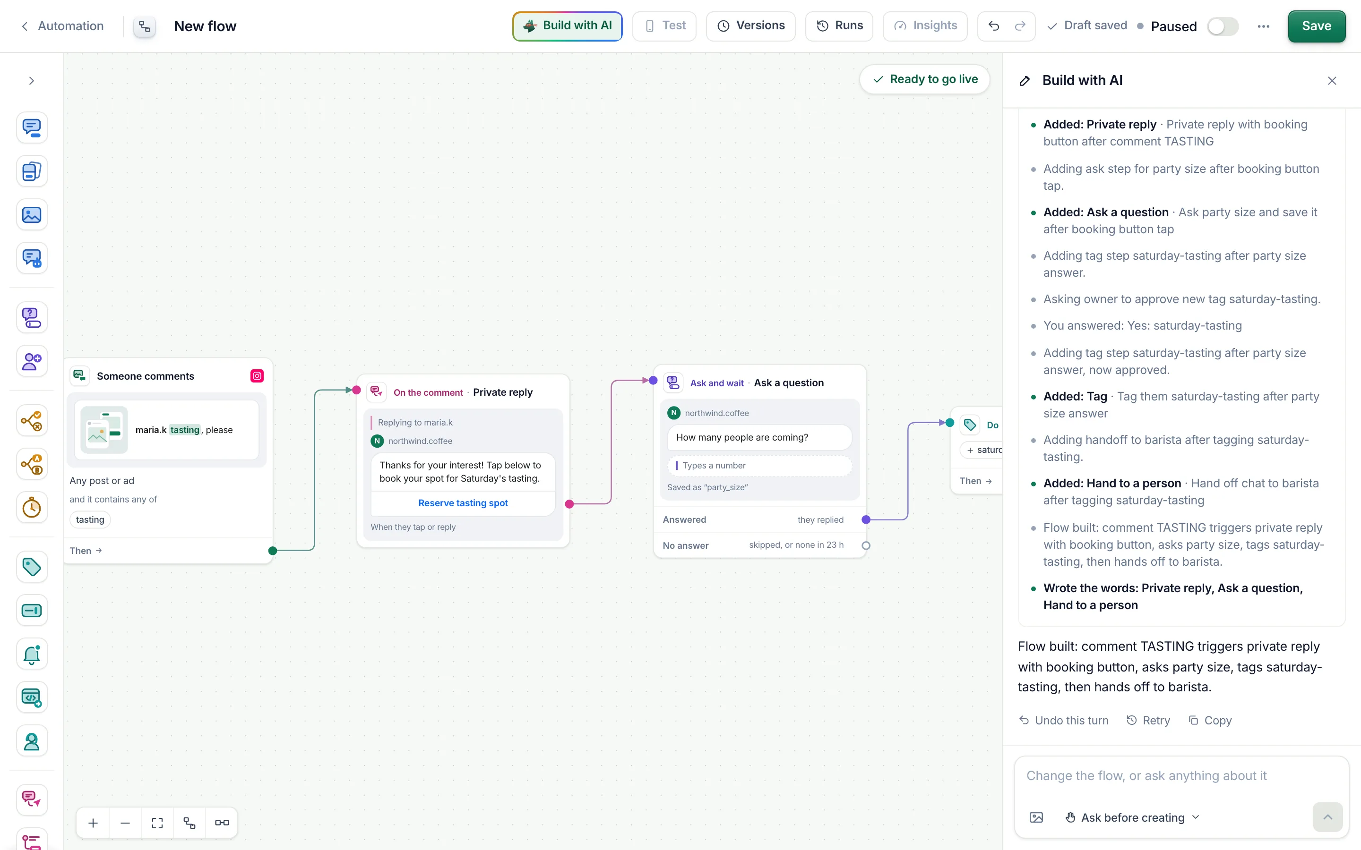Open the Insights tab
The height and width of the screenshot is (850, 1361).
click(x=925, y=26)
